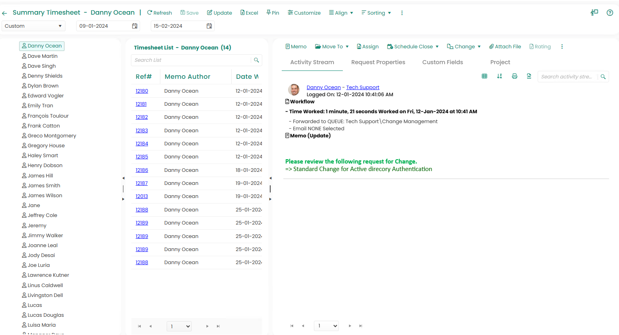Click the Tech Support link
The width and height of the screenshot is (619, 335).
[x=363, y=88]
